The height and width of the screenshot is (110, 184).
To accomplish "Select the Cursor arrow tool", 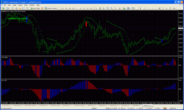I will pyautogui.click(x=141, y=8).
